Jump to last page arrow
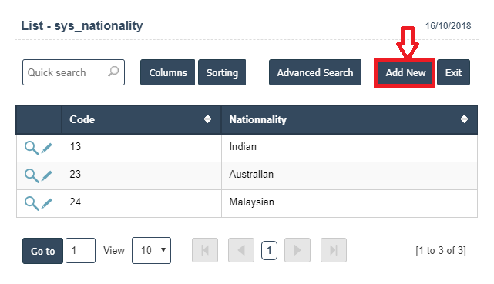Screen dimensions: 494x284 (x=334, y=250)
